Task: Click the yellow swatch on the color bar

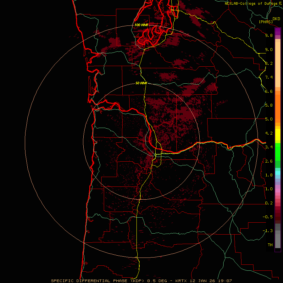Action: pos(278,135)
